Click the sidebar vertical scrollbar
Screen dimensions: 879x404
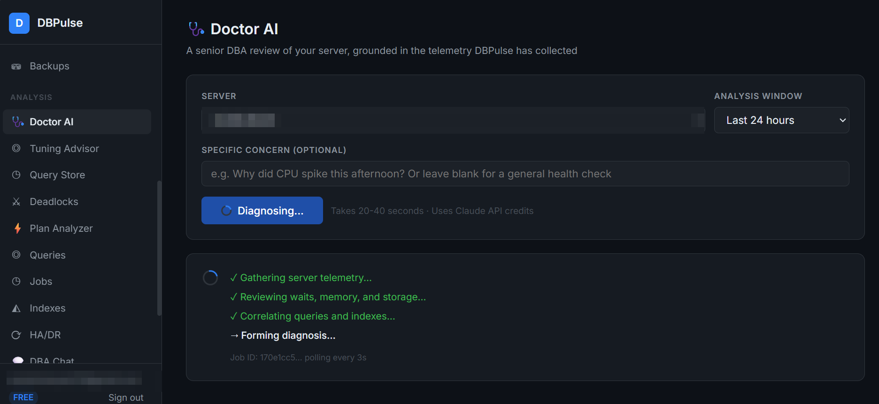click(159, 248)
